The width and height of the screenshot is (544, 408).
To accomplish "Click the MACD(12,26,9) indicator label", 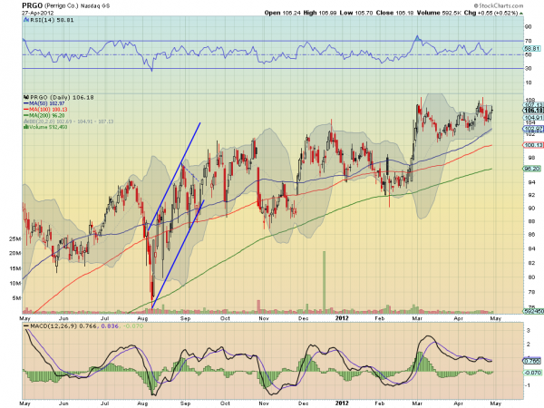I will pos(53,326).
